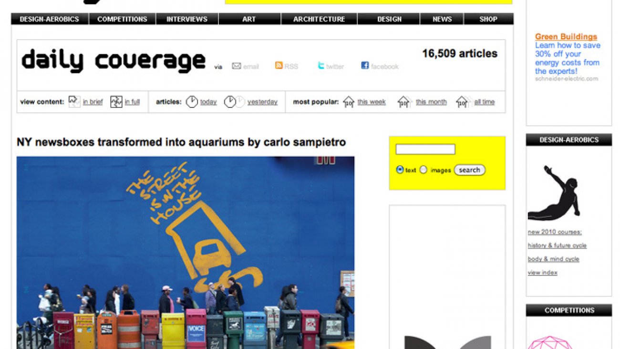Click the Twitter icon
The height and width of the screenshot is (349, 620).
[x=321, y=65]
